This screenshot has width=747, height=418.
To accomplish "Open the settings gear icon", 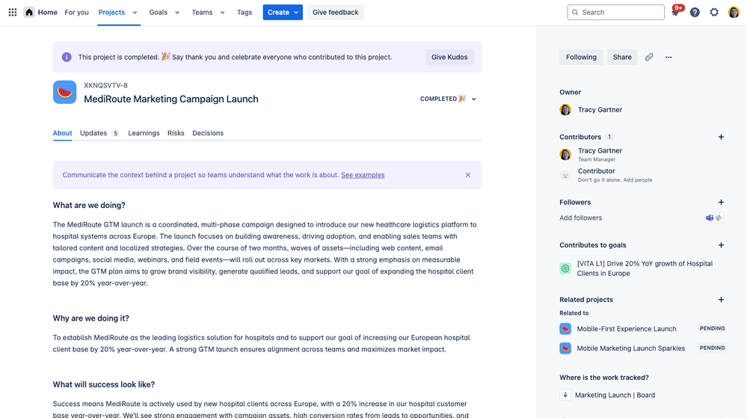I will point(713,13).
